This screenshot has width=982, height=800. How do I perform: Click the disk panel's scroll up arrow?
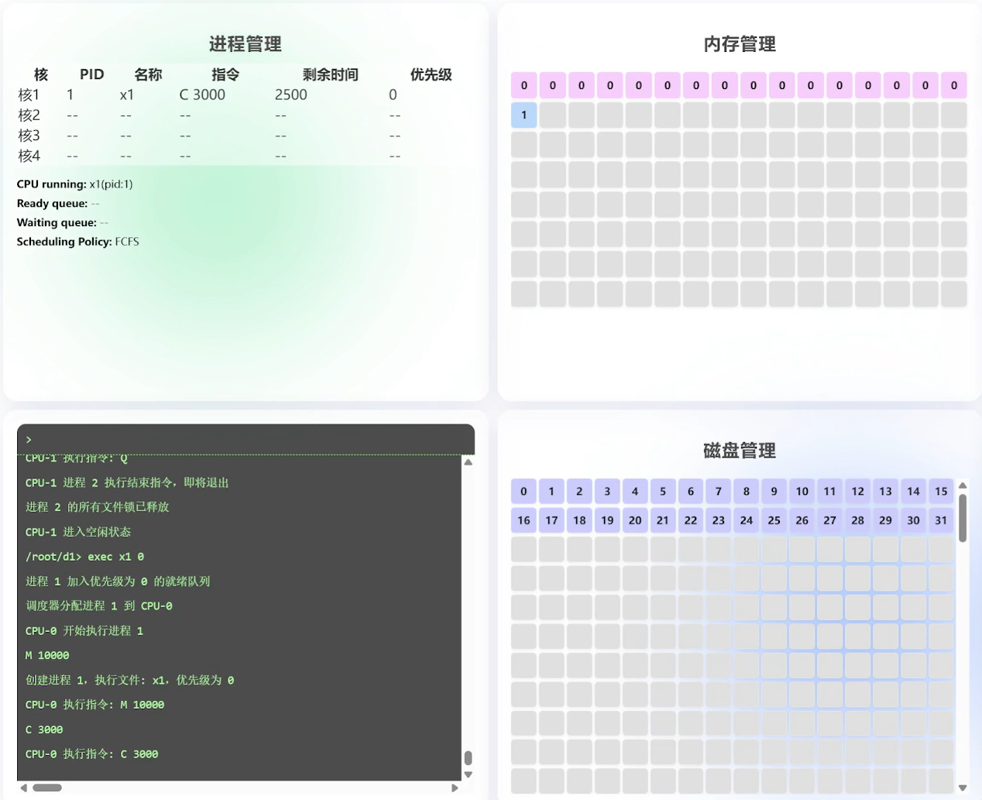click(963, 486)
